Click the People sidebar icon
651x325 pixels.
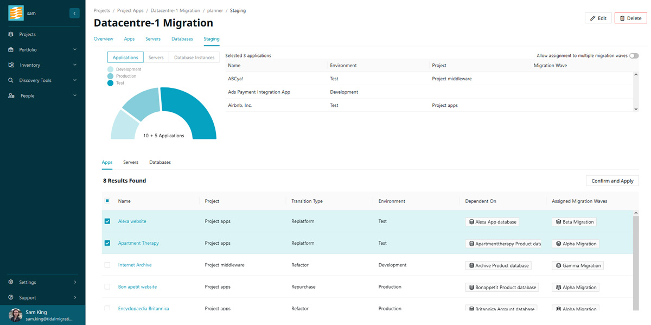point(11,95)
